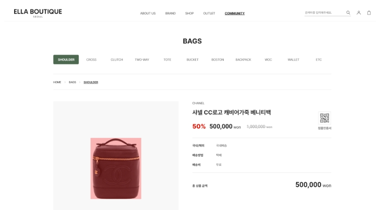Click the BAGS breadcrumb link

pyautogui.click(x=72, y=82)
